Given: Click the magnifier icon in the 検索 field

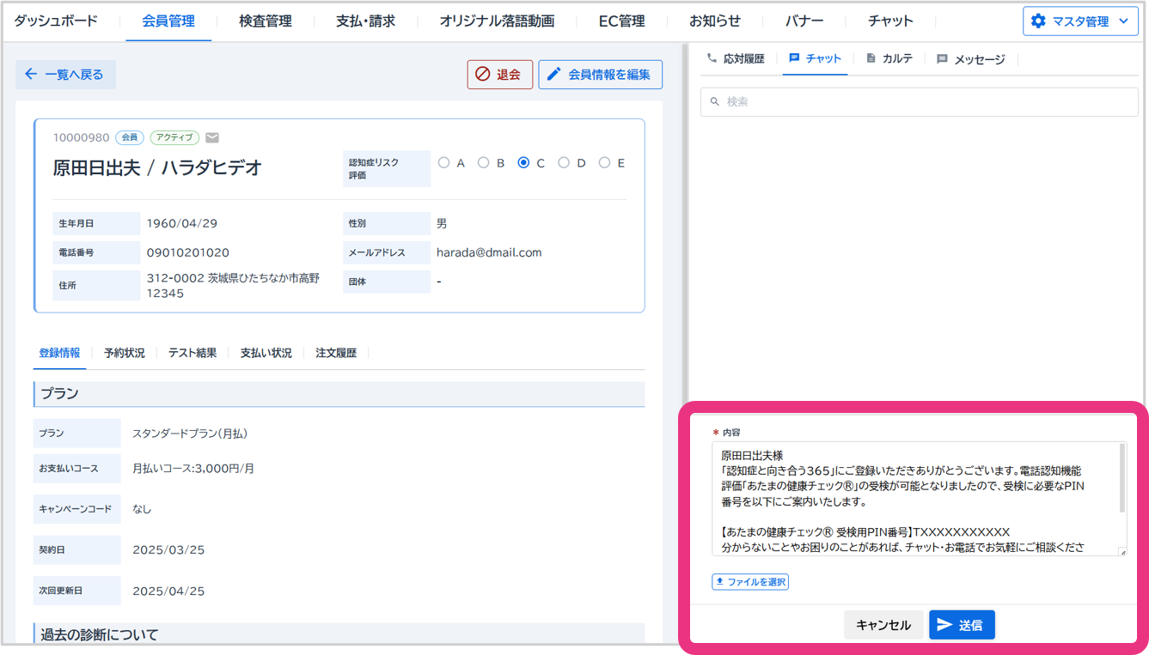Looking at the screenshot, I should [x=714, y=101].
